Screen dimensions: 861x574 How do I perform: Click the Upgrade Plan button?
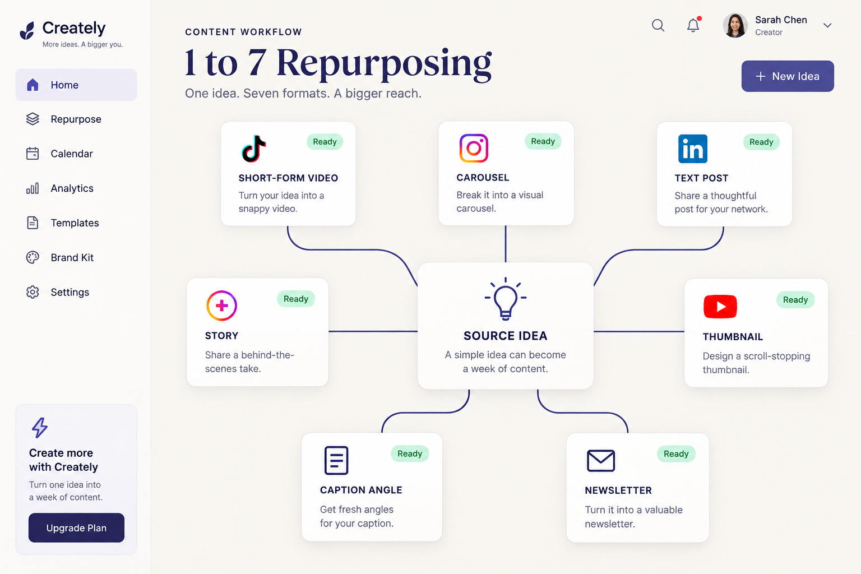pos(76,528)
